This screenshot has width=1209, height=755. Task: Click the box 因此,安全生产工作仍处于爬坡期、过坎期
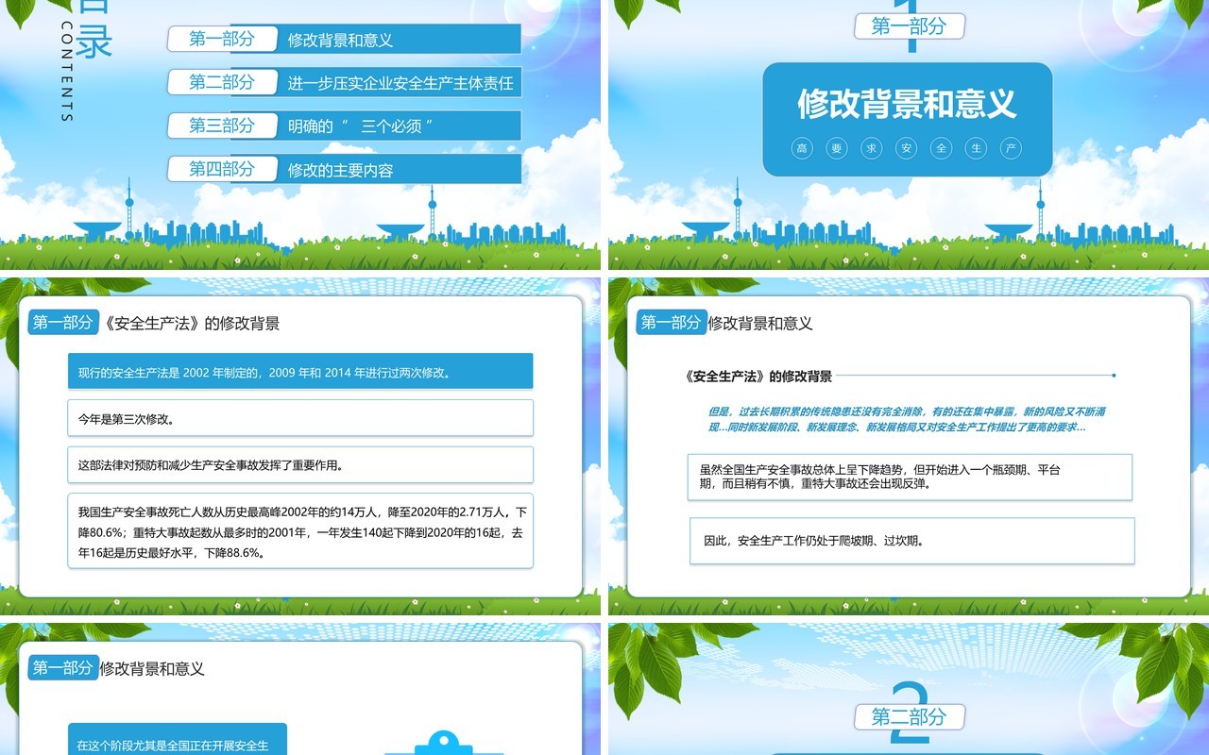911,541
